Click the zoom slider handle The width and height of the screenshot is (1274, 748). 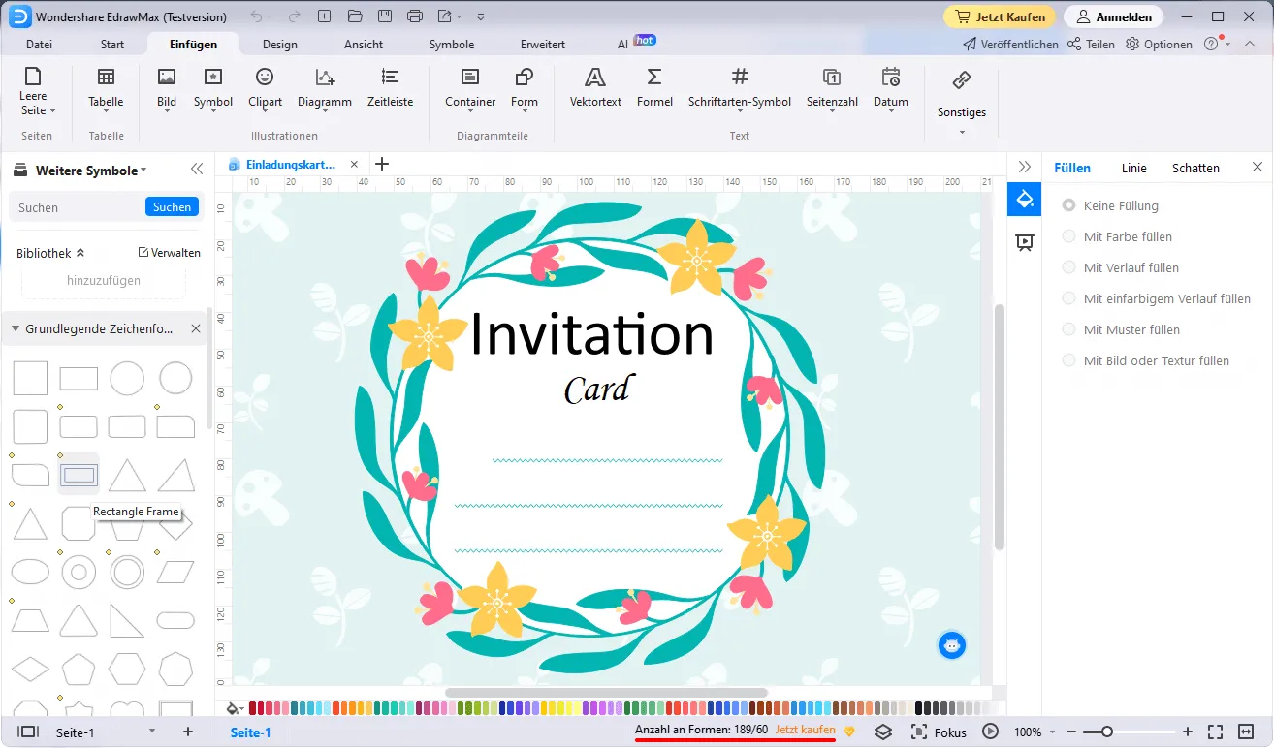[1107, 732]
